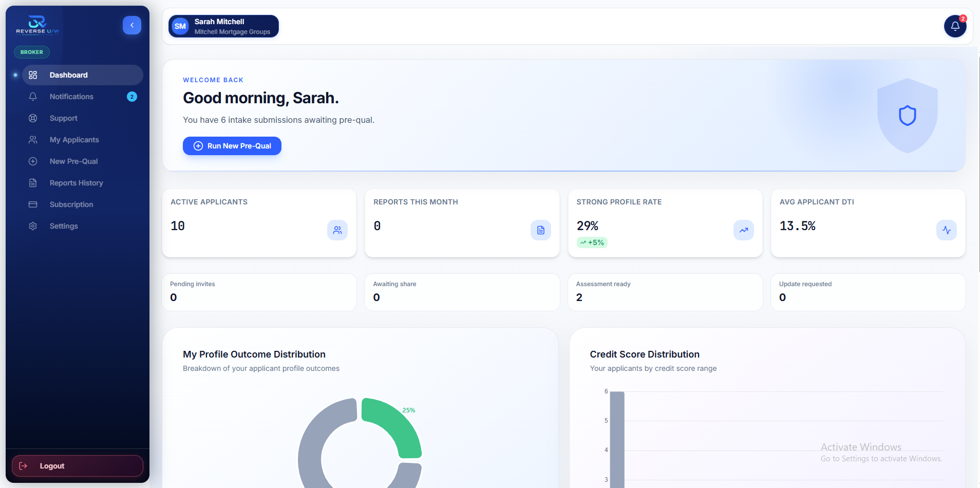The width and height of the screenshot is (980, 488).
Task: Click the shield icon in welcome banner
Action: (908, 116)
